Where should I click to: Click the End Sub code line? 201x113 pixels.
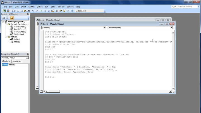tap(49, 77)
